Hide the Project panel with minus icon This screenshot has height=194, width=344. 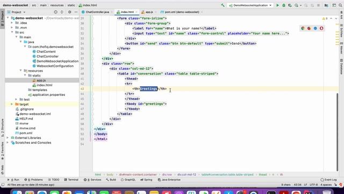(76, 12)
